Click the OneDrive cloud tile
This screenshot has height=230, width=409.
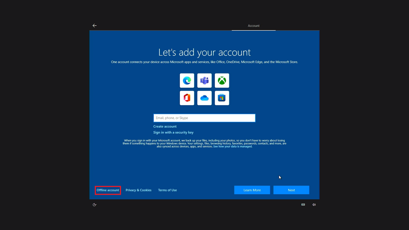click(204, 98)
